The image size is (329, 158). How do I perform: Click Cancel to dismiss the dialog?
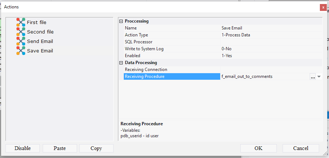pyautogui.click(x=301, y=148)
